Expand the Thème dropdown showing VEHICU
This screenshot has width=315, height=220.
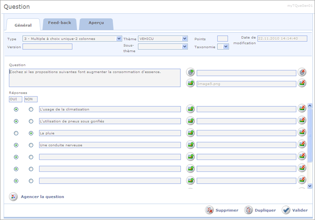185,39
